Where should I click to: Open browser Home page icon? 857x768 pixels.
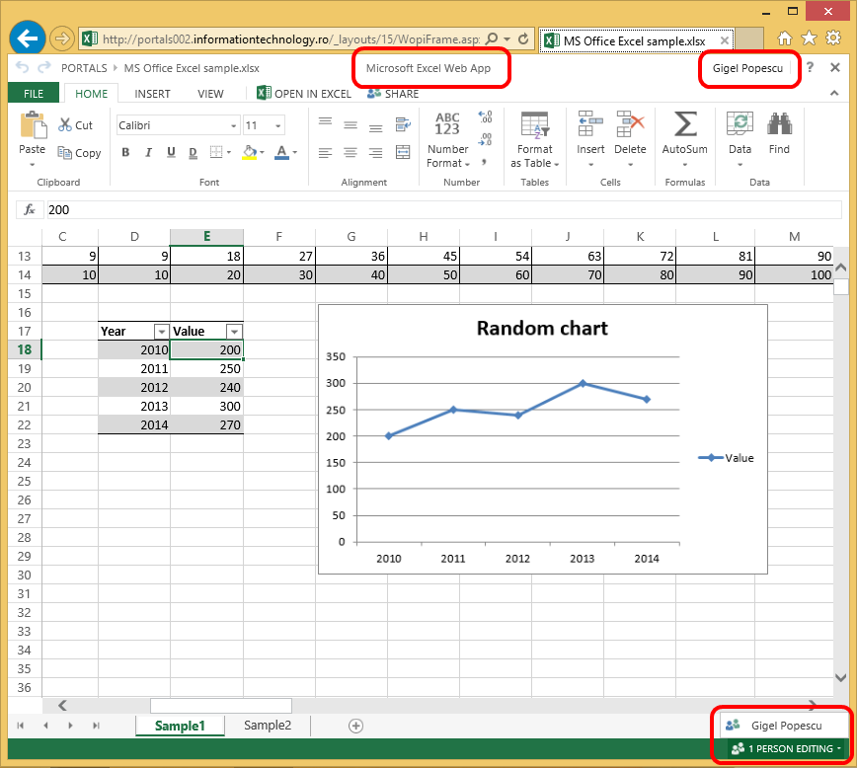point(784,38)
